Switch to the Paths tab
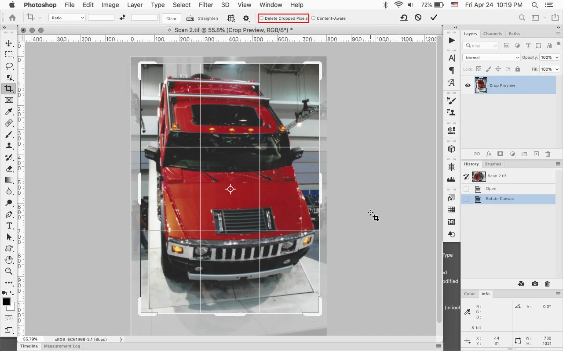This screenshot has height=351, width=563. pyautogui.click(x=514, y=34)
